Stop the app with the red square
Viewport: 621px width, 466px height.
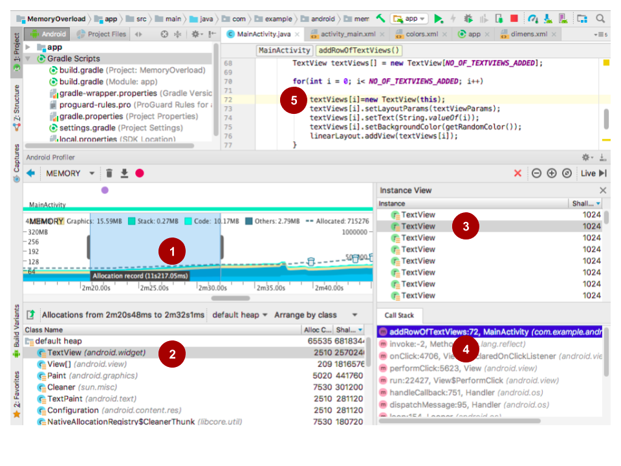514,18
